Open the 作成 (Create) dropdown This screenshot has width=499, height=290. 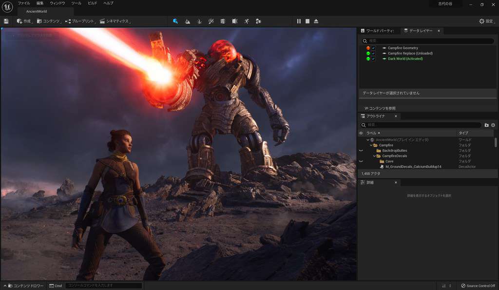click(24, 21)
